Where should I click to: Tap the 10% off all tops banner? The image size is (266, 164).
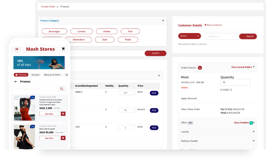coord(39,63)
